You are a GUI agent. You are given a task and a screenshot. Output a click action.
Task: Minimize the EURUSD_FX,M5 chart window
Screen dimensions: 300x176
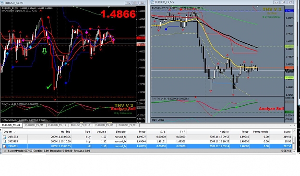point(276,2)
